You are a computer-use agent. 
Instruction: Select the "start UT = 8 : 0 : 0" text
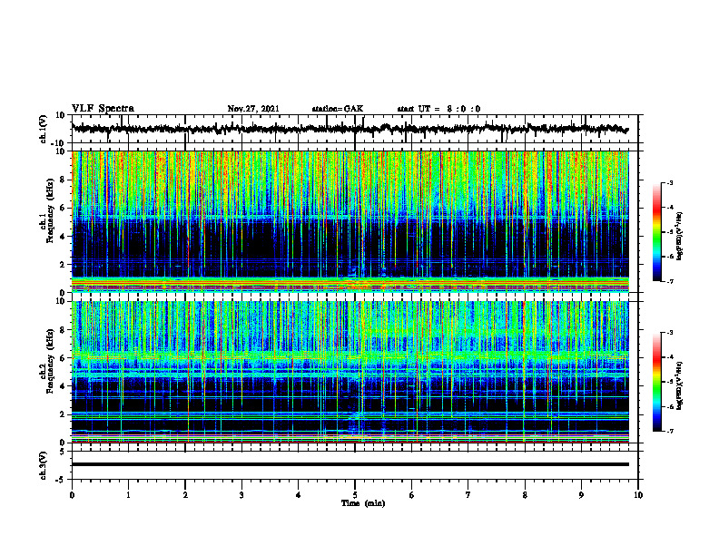pyautogui.click(x=438, y=109)
